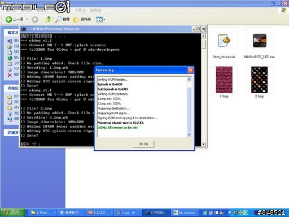Select the htcrt_devices.ini file icon
This screenshot has height=217, width=289.
pyautogui.click(x=224, y=41)
